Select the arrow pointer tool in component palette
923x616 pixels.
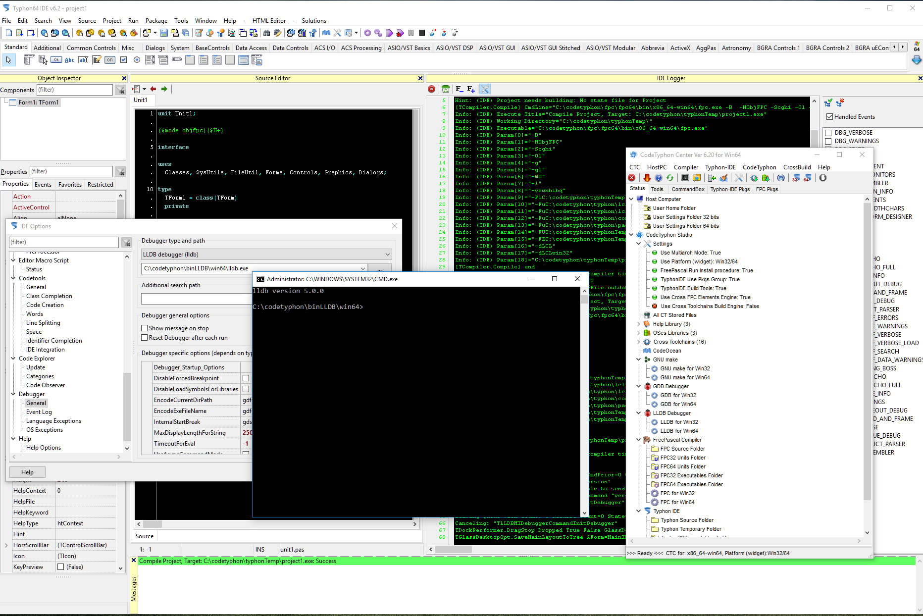(8, 60)
